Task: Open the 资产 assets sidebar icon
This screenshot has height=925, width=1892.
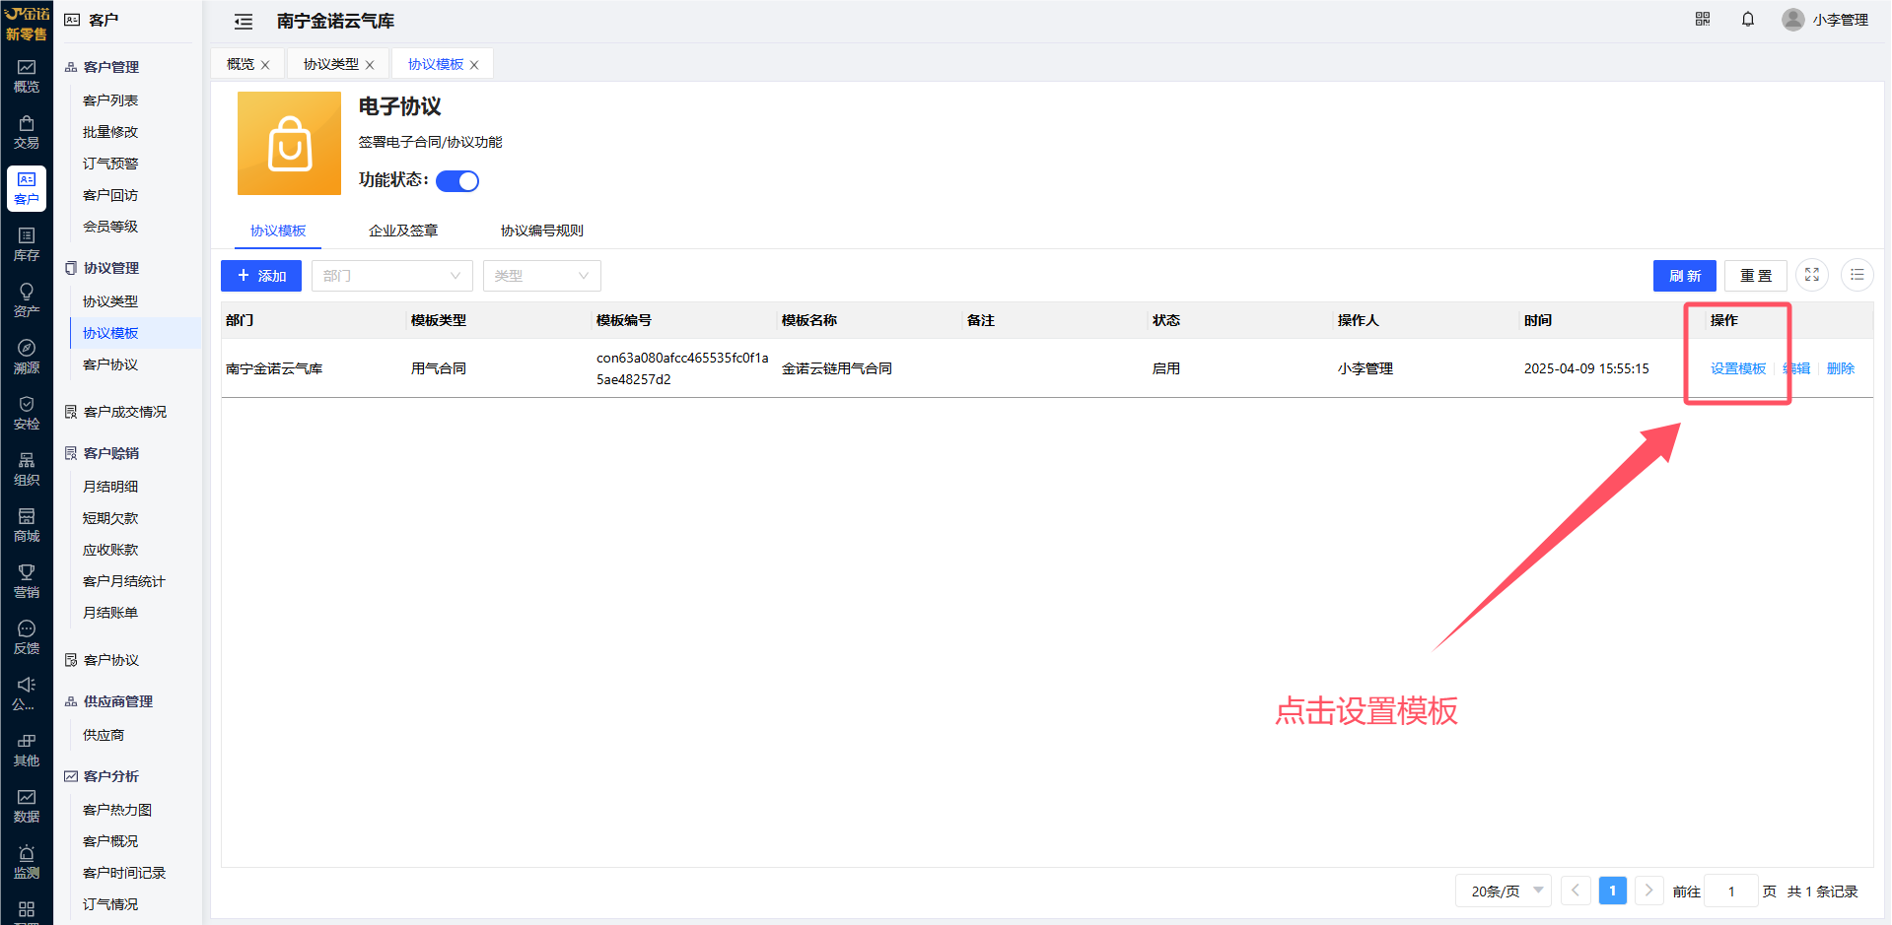Action: [x=27, y=300]
